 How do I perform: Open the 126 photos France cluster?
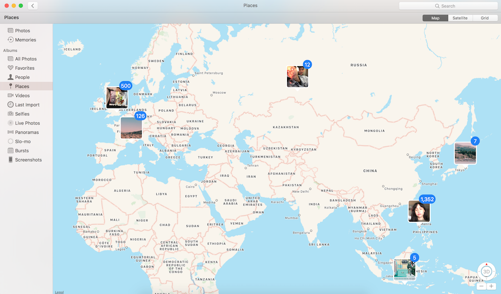(131, 127)
